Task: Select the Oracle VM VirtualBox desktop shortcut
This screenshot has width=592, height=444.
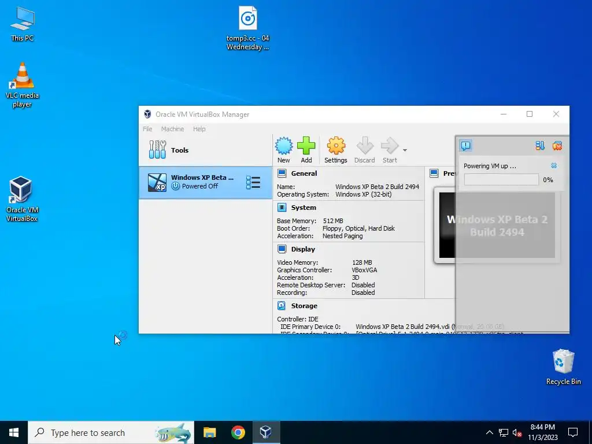Action: point(21,199)
